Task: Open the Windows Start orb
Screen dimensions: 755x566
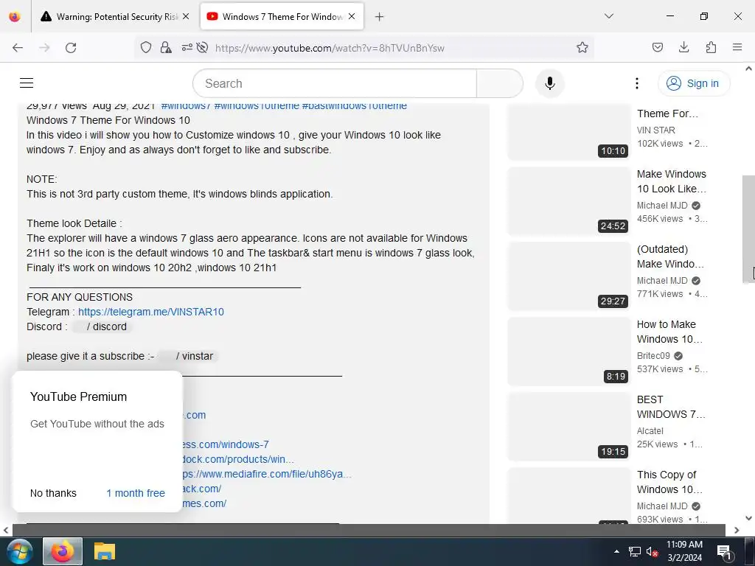Action: pos(19,551)
